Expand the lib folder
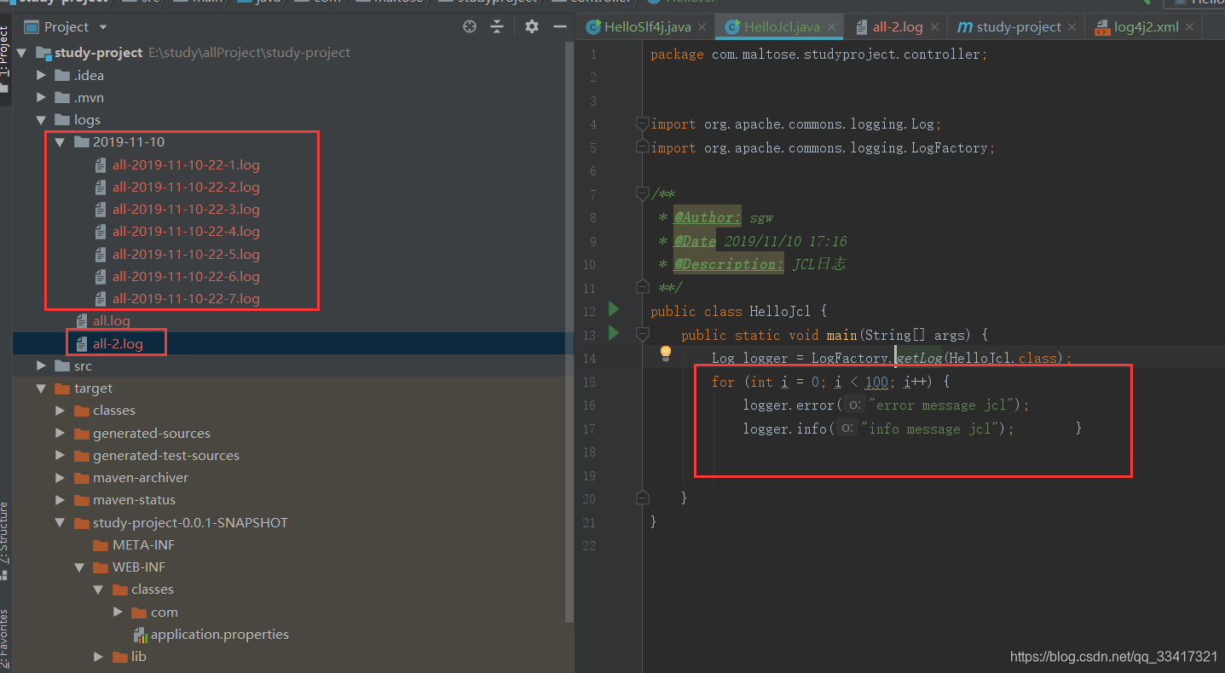 click(98, 656)
